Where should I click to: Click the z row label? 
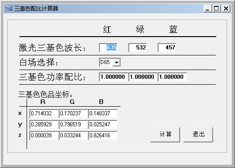coord(20,135)
